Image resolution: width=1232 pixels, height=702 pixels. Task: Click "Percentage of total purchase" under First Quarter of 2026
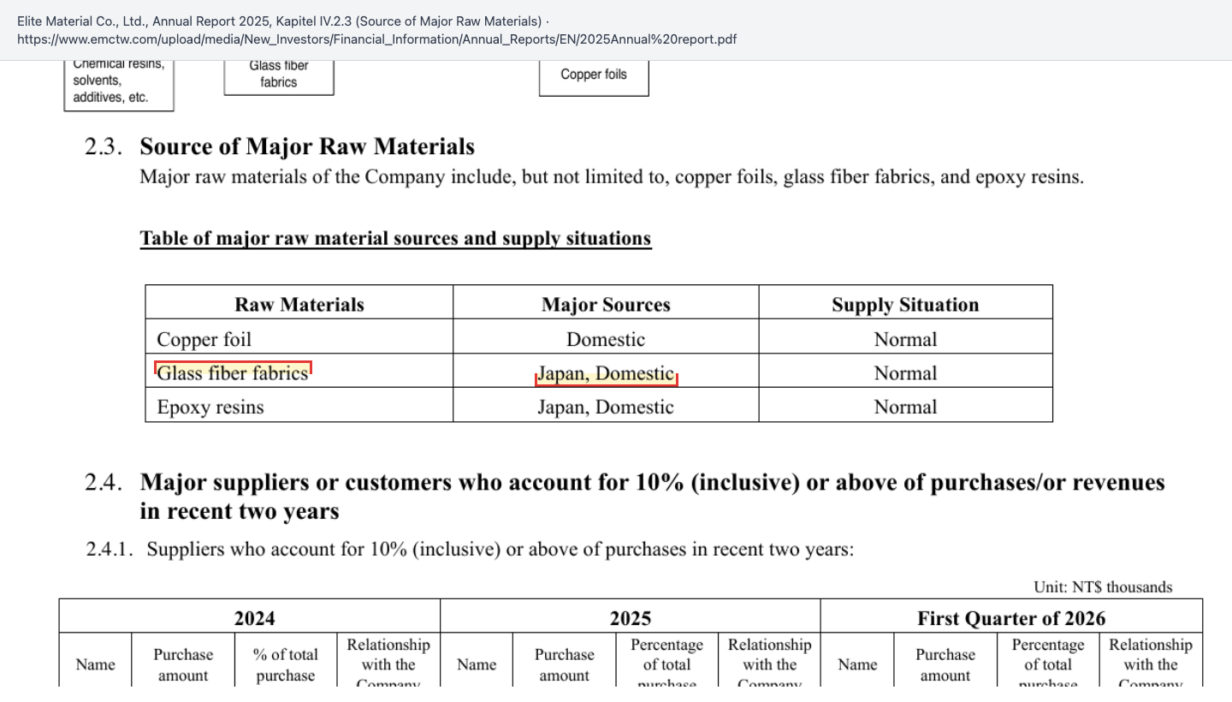pos(1048,661)
